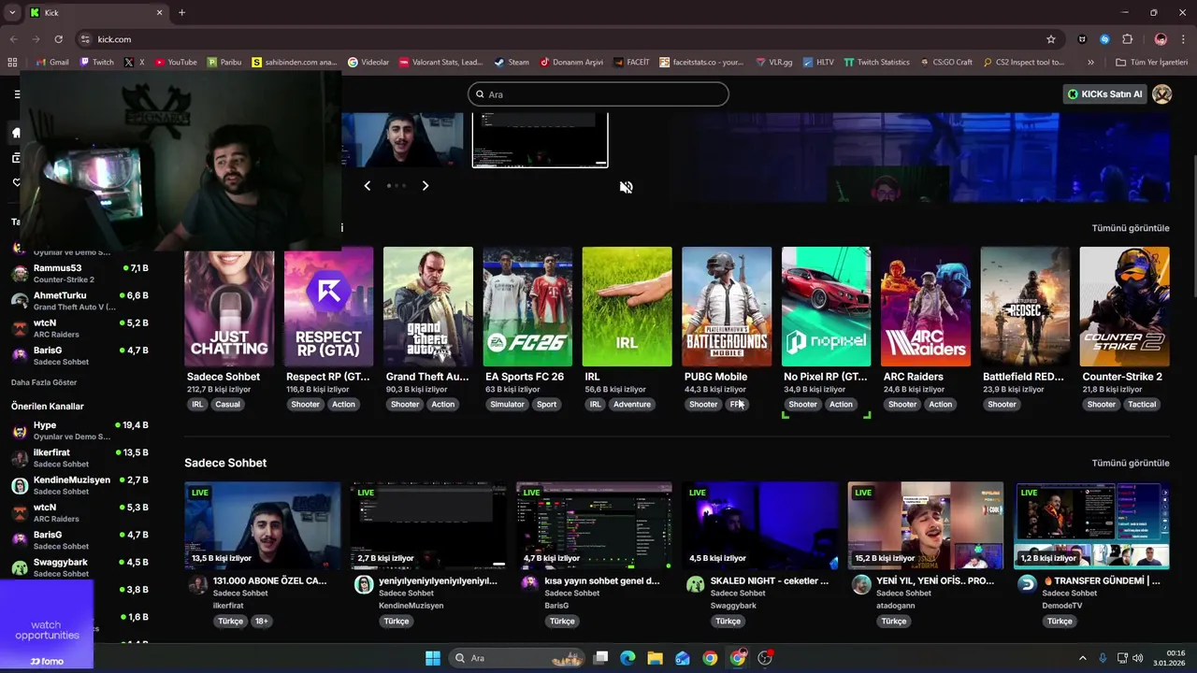Open the Sadece Sohbet section heading

pyautogui.click(x=225, y=463)
